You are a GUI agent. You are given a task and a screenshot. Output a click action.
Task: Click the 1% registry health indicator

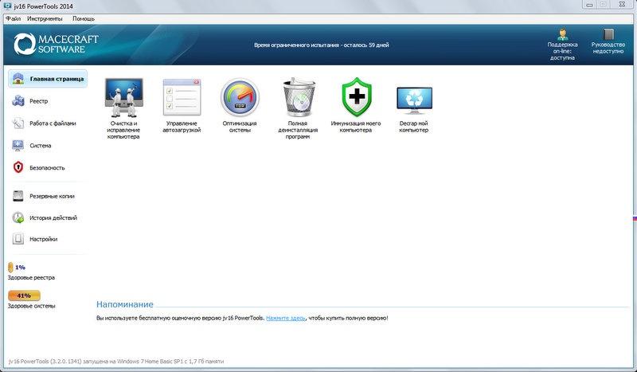[17, 267]
